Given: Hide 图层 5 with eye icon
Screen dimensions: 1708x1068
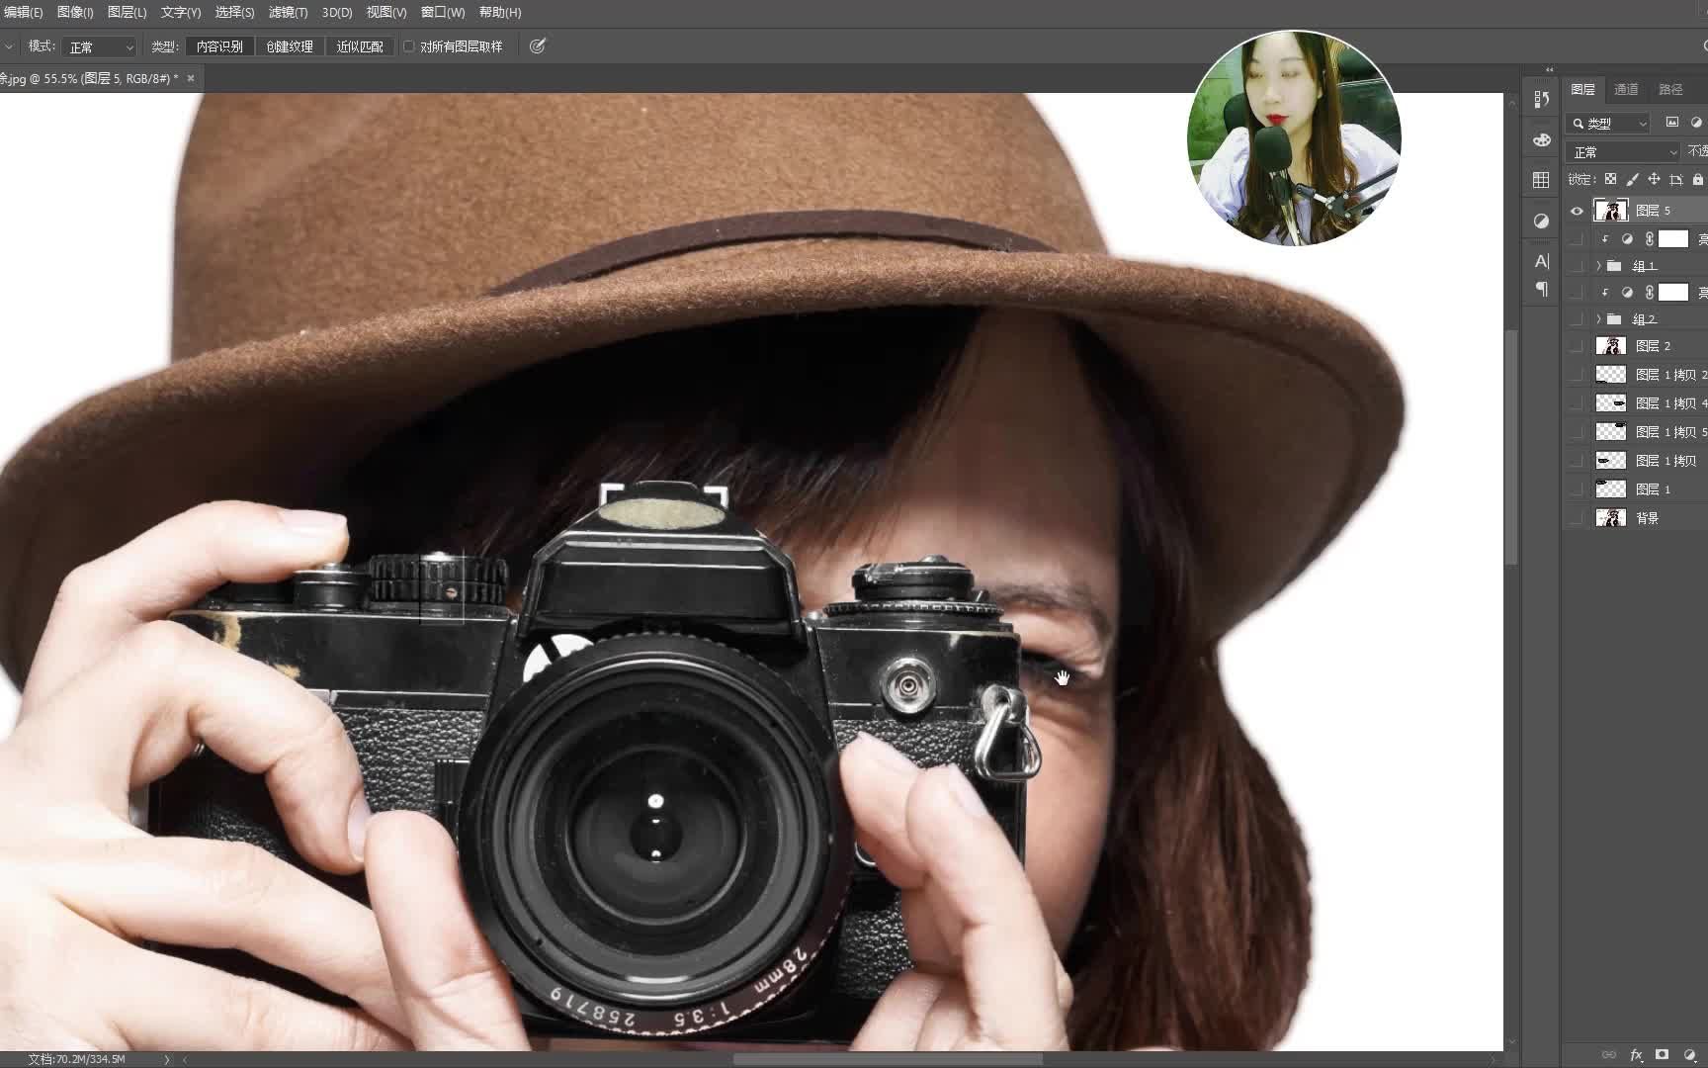Looking at the screenshot, I should (1577, 211).
